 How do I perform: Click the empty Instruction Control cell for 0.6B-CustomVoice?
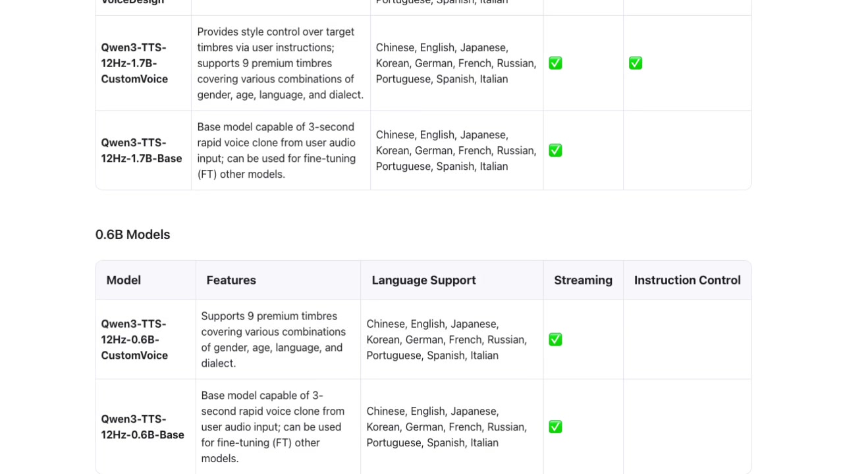coord(687,340)
